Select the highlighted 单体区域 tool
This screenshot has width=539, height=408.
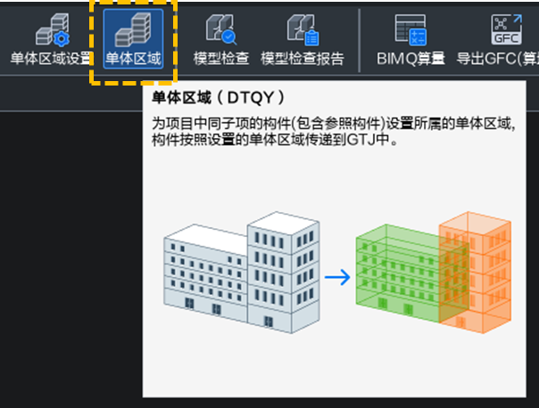(133, 39)
